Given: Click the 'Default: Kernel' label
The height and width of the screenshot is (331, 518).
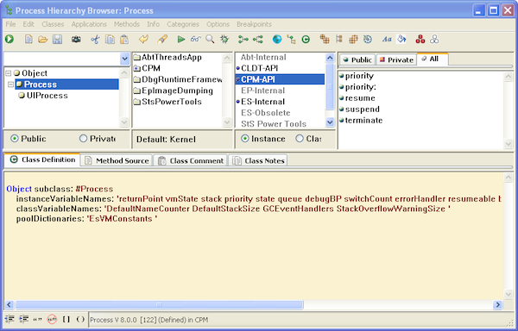Looking at the screenshot, I should click(x=166, y=140).
